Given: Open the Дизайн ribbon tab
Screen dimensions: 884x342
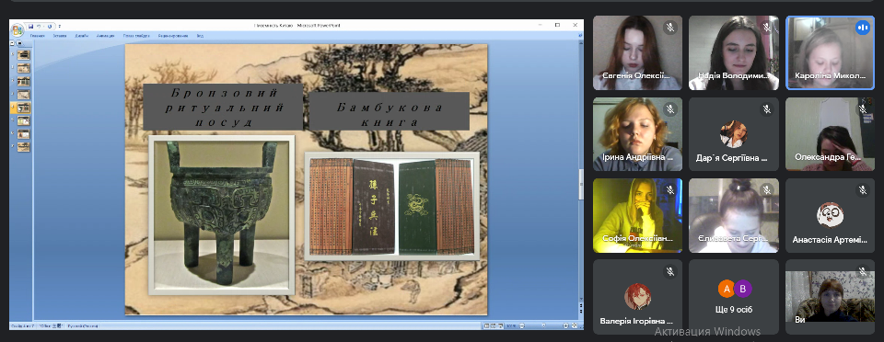Looking at the screenshot, I should click(x=81, y=36).
